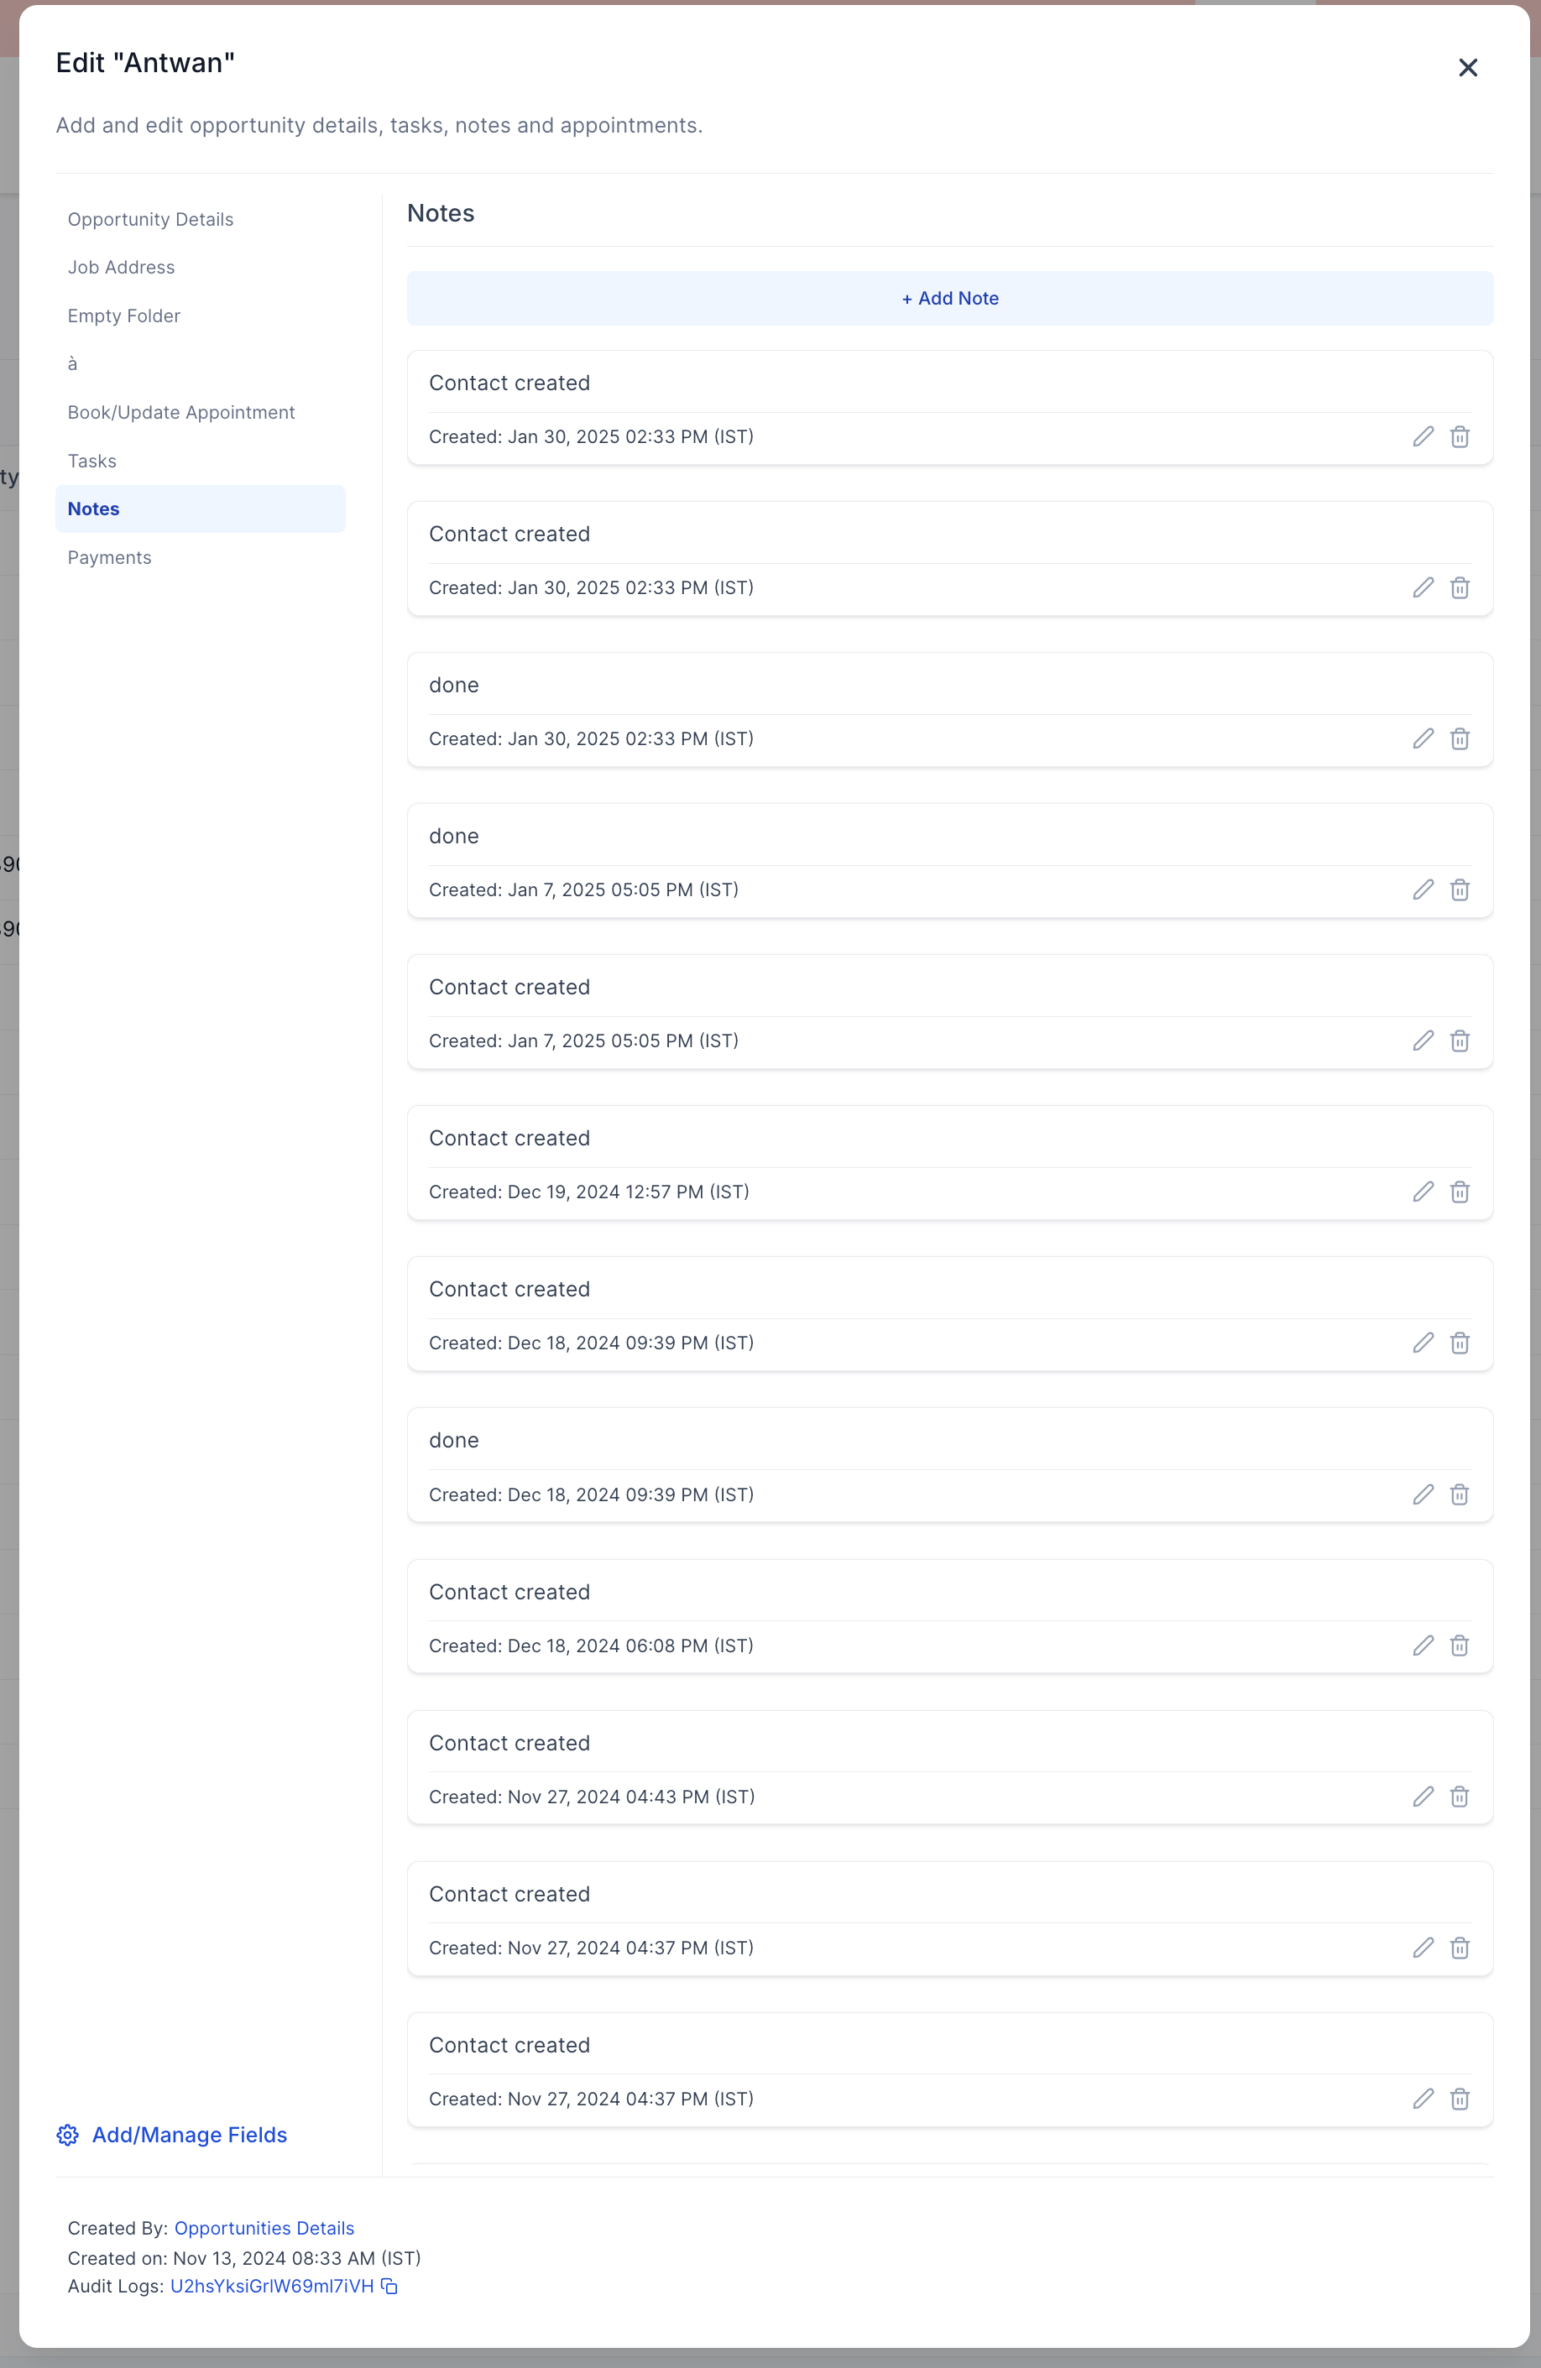Select the Tasks section
Viewport: 1541px width, 2368px height.
pos(92,461)
